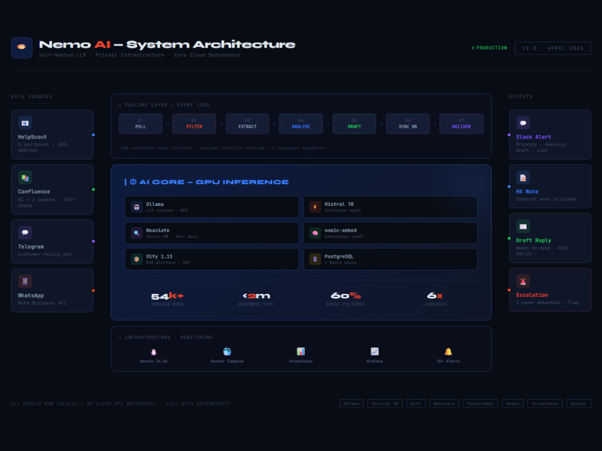Click the <2m response time stat
The width and height of the screenshot is (602, 451).
tap(256, 299)
